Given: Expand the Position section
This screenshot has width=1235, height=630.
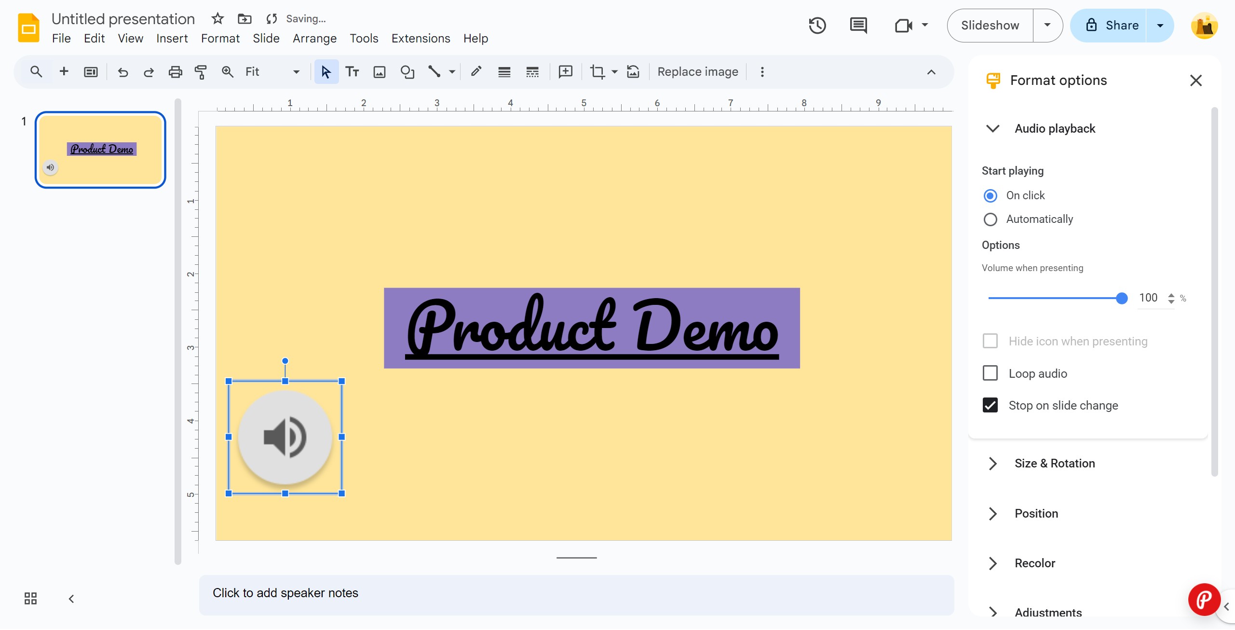Looking at the screenshot, I should [992, 514].
